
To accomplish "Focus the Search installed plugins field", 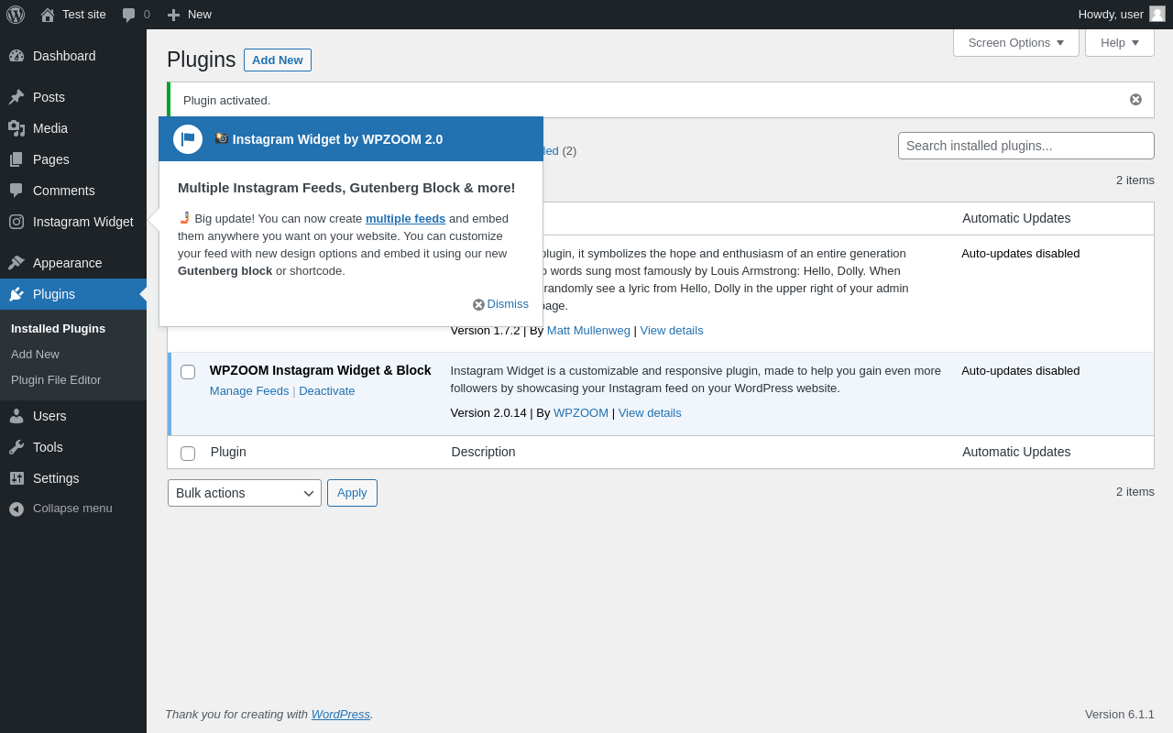I will click(1026, 146).
